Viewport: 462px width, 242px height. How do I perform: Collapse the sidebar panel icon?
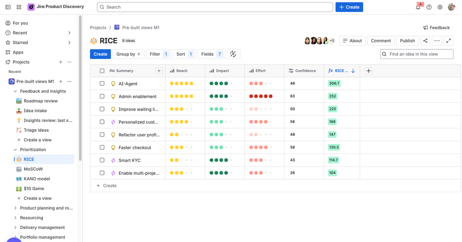(8, 7)
